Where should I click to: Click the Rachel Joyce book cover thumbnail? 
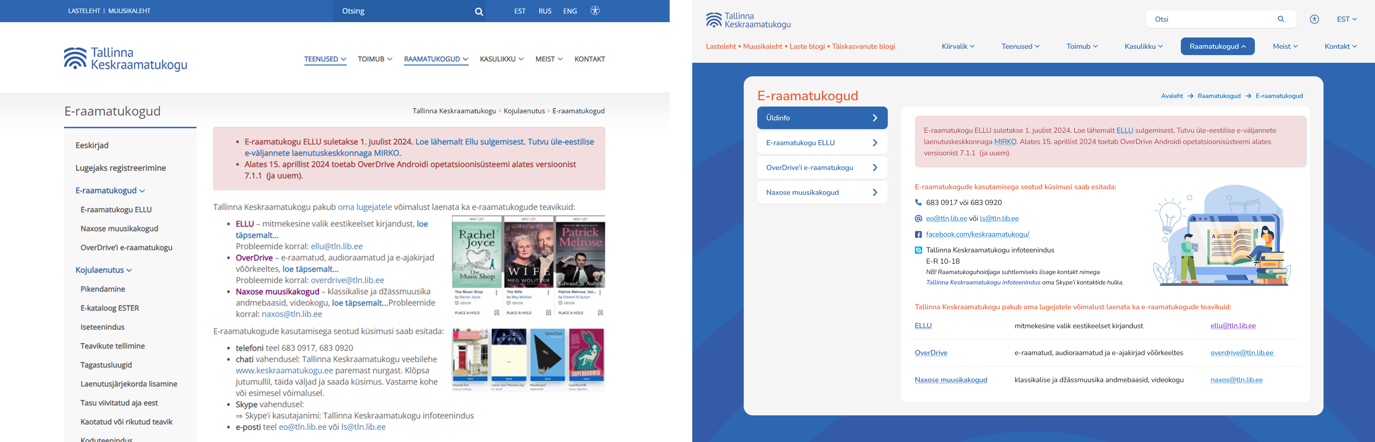tap(477, 251)
